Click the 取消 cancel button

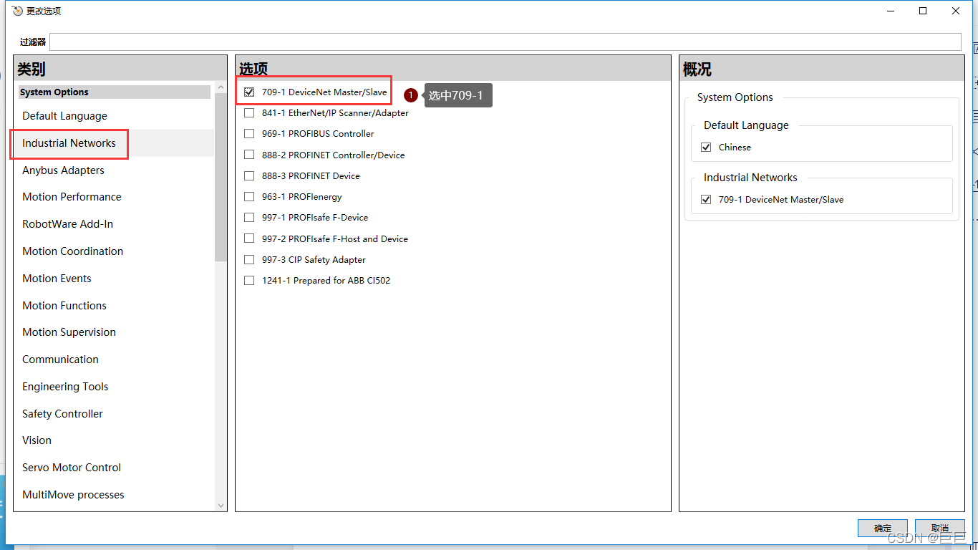(940, 529)
